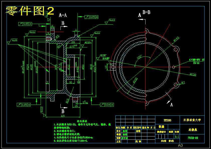Click the Ø138 diameter dimension
The width and height of the screenshot is (211, 149).
click(193, 74)
